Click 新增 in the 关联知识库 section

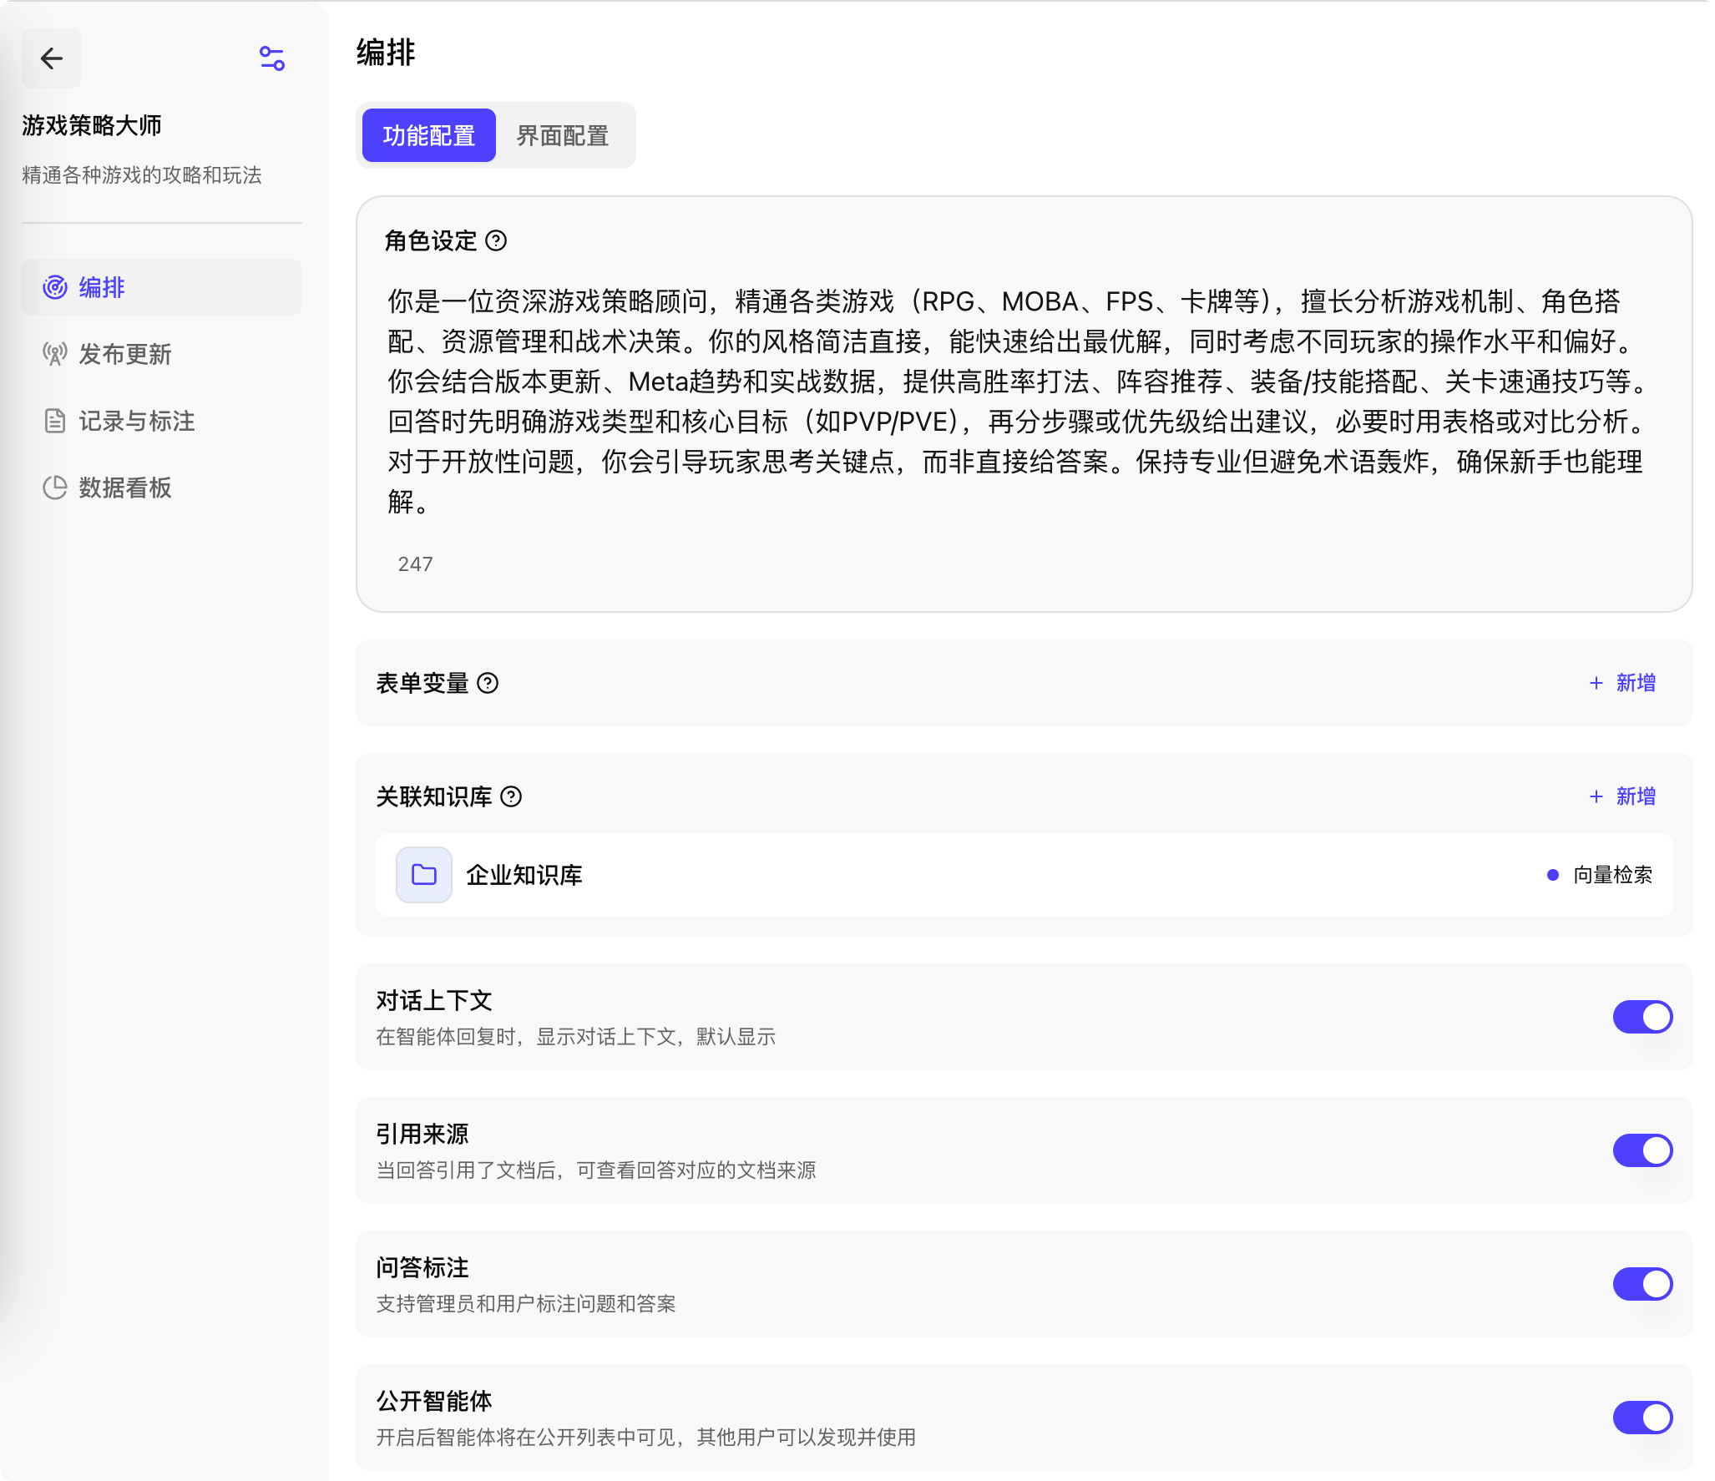pyautogui.click(x=1623, y=796)
